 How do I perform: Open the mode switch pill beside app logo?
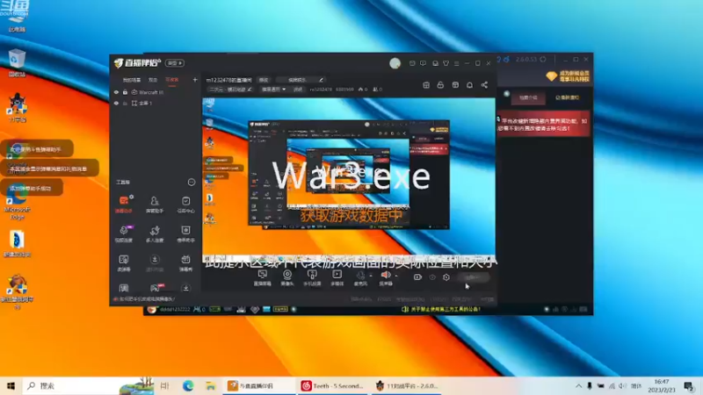pos(174,63)
